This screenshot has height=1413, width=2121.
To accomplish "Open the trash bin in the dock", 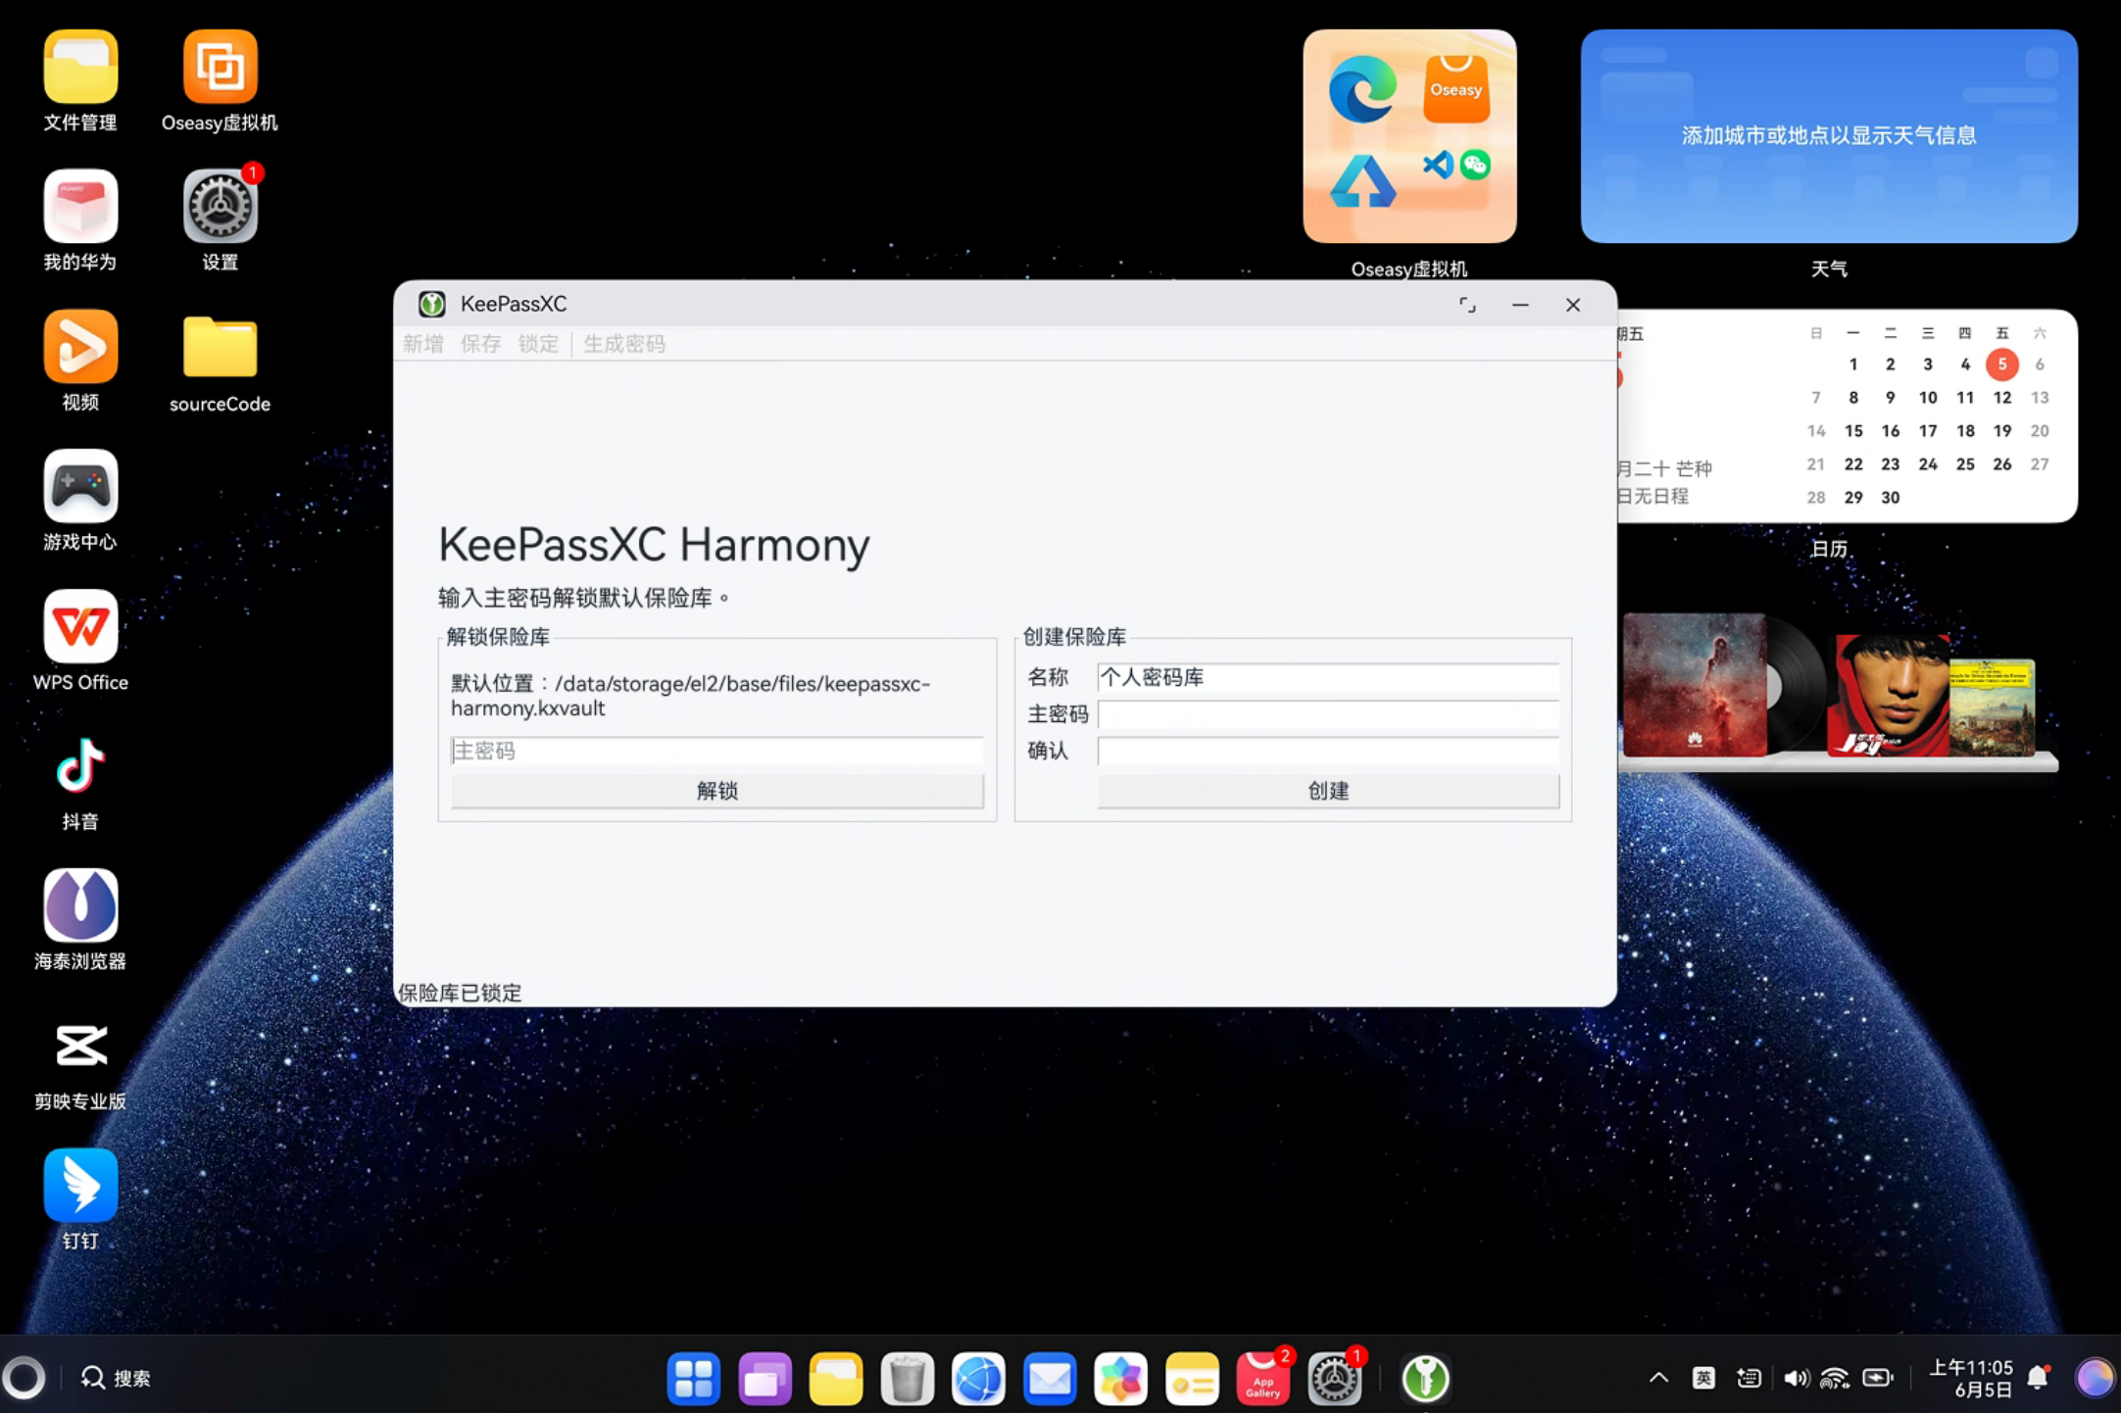I will 908,1379.
